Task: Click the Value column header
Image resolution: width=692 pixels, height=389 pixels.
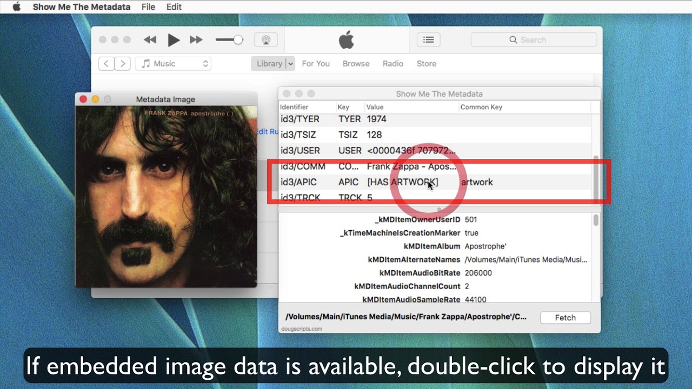Action: 411,107
